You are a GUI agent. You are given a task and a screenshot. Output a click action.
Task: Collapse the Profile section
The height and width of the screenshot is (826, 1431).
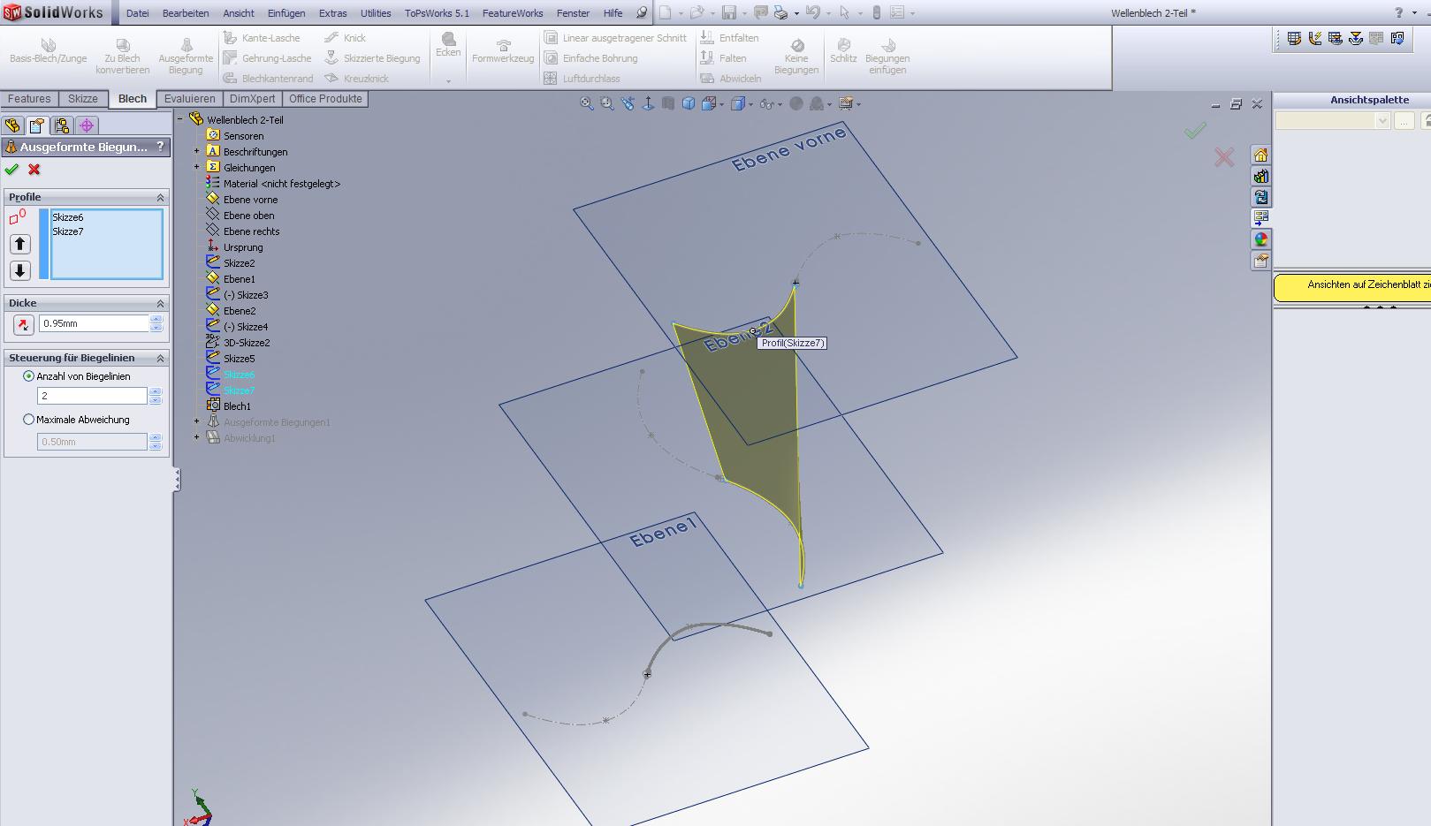160,197
